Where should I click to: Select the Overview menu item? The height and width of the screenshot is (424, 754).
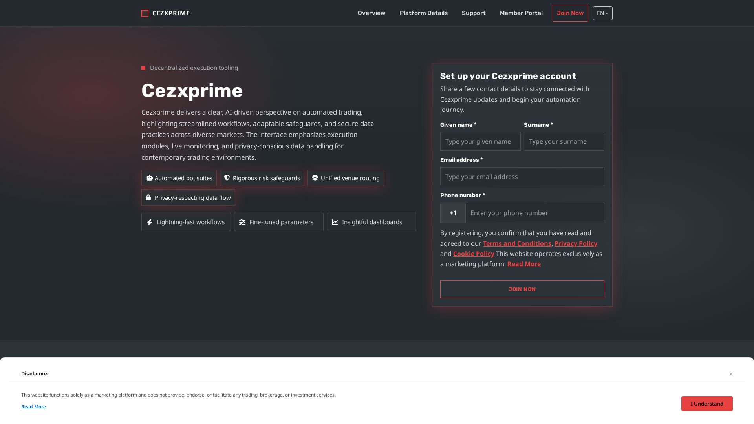pos(371,13)
